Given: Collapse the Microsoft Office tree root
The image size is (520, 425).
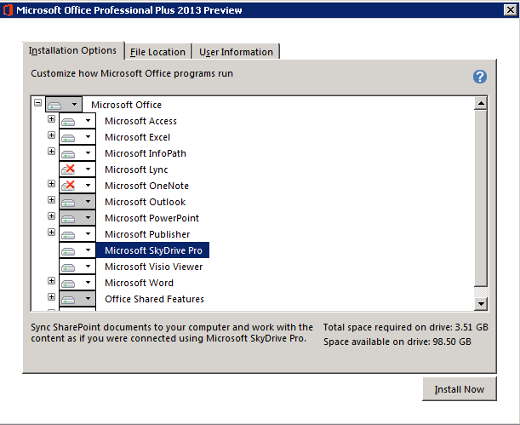Looking at the screenshot, I should click(x=37, y=102).
